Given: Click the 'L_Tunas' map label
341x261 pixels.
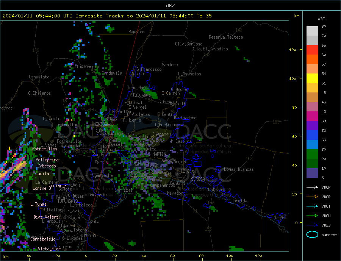Looking at the screenshot, I should (x=38, y=204).
